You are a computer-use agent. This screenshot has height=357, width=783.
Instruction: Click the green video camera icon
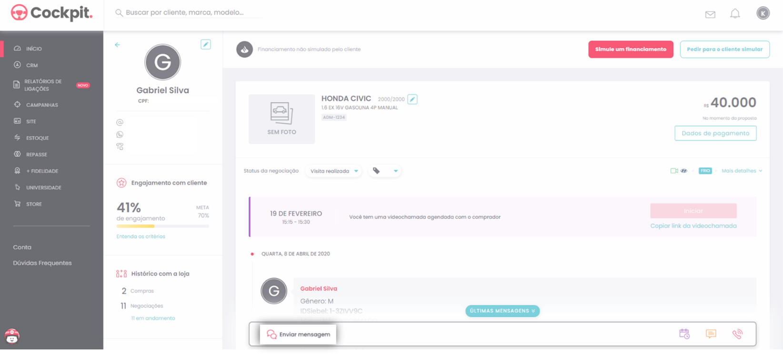(x=674, y=171)
